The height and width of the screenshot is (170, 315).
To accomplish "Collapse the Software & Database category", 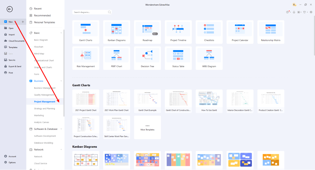I will [x=61, y=129].
